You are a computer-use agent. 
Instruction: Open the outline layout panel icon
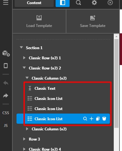pos(63,3)
